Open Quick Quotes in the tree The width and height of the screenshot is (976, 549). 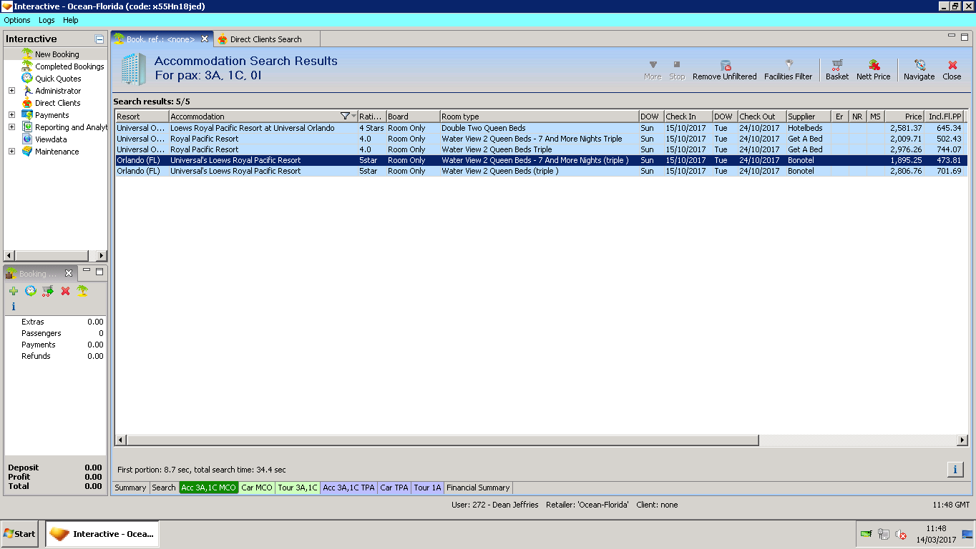pos(58,79)
